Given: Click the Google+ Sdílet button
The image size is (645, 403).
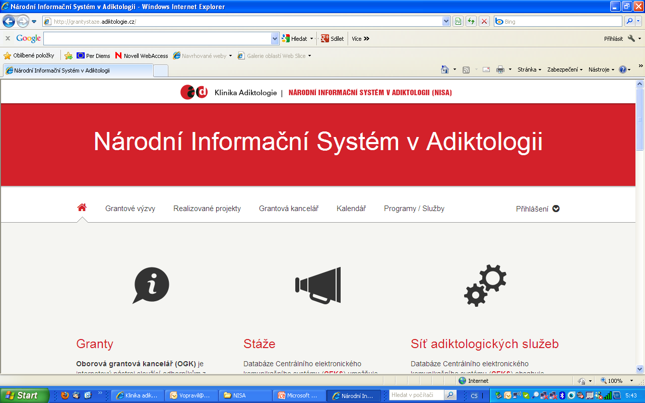Looking at the screenshot, I should pos(333,38).
